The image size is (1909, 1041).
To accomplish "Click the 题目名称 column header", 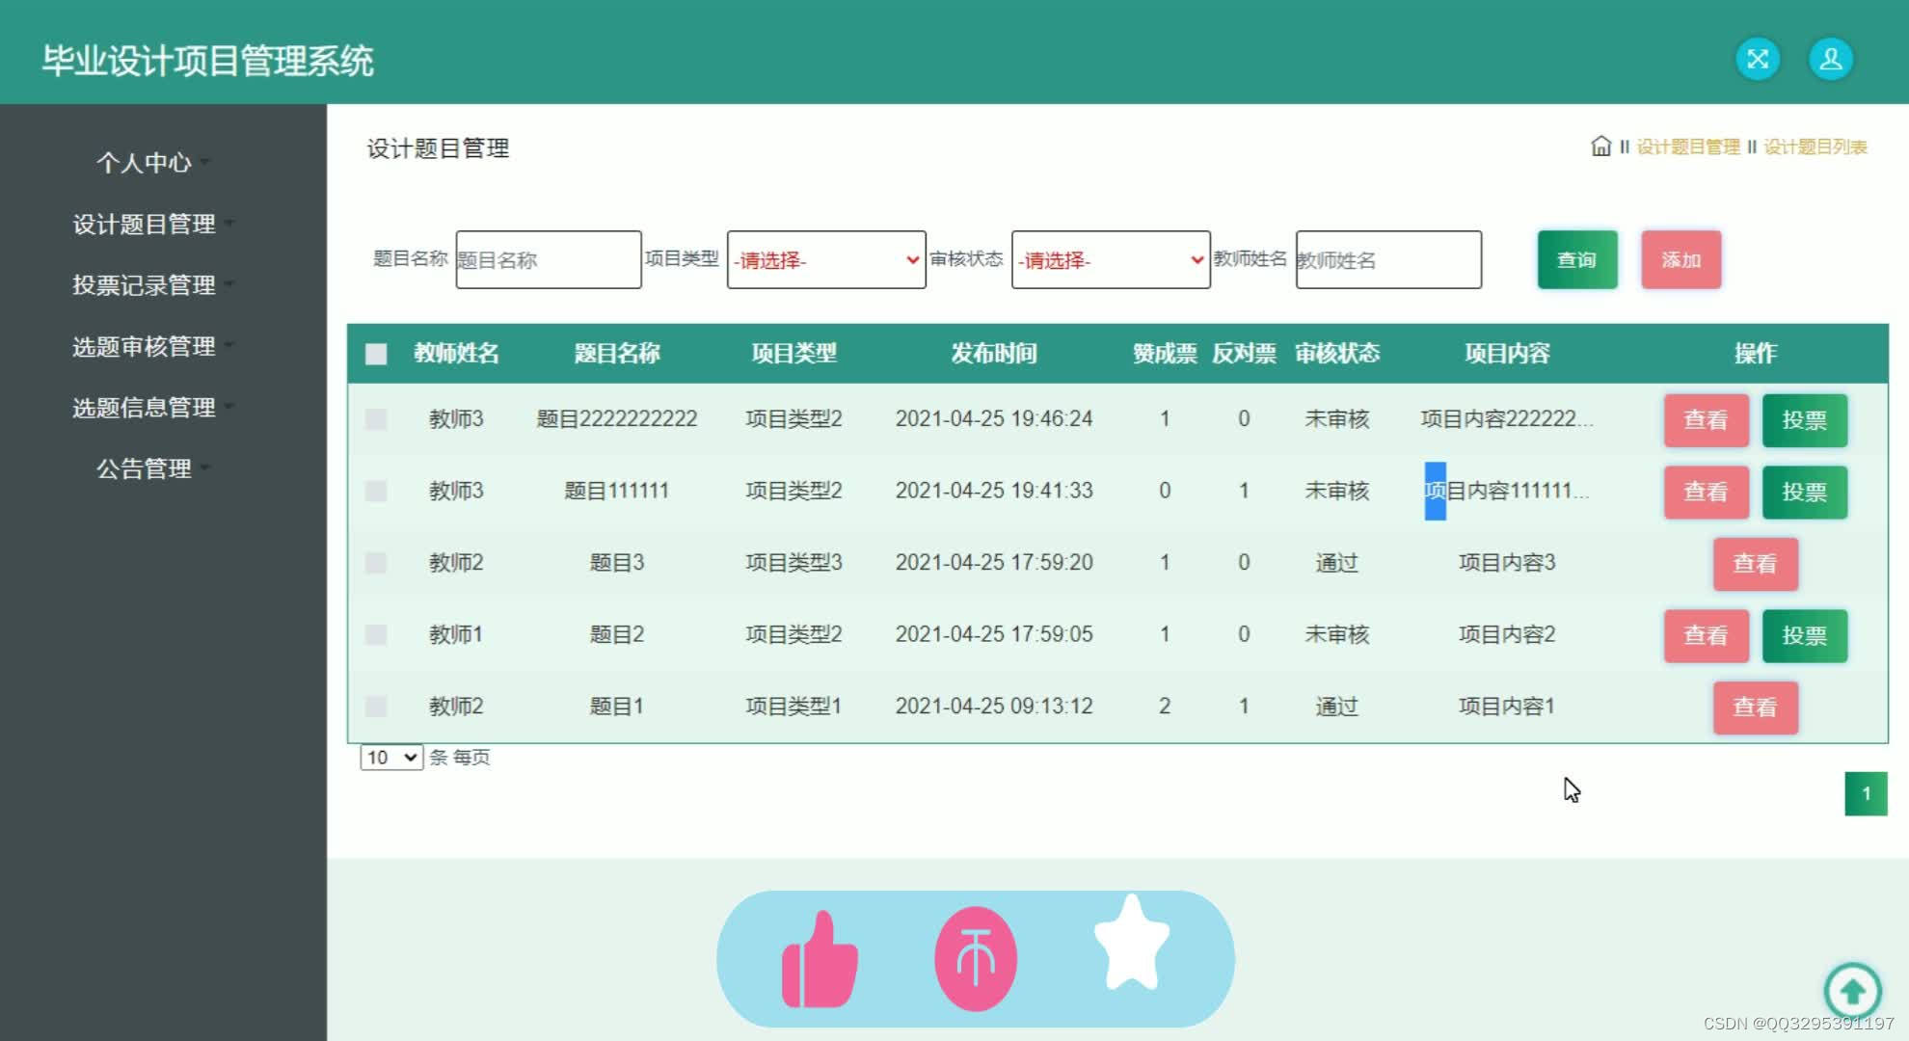I will click(617, 354).
